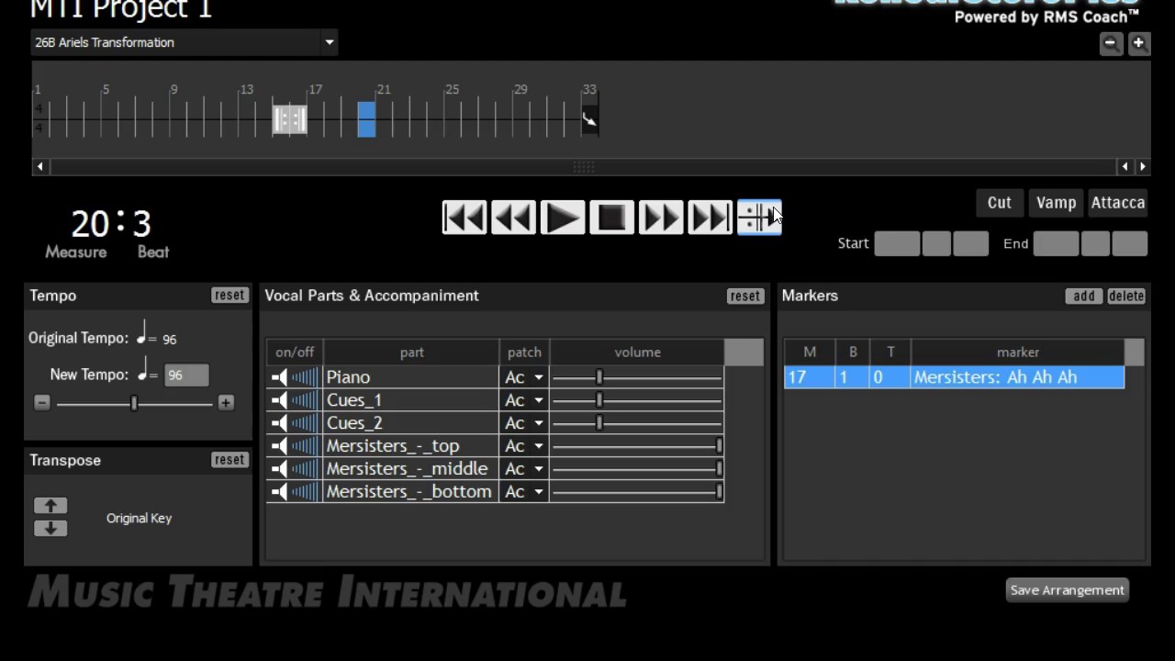Decrease tempo with the minus button
Viewport: 1175px width, 661px height.
42,403
